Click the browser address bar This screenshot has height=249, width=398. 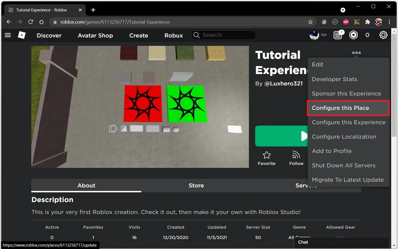[182, 22]
